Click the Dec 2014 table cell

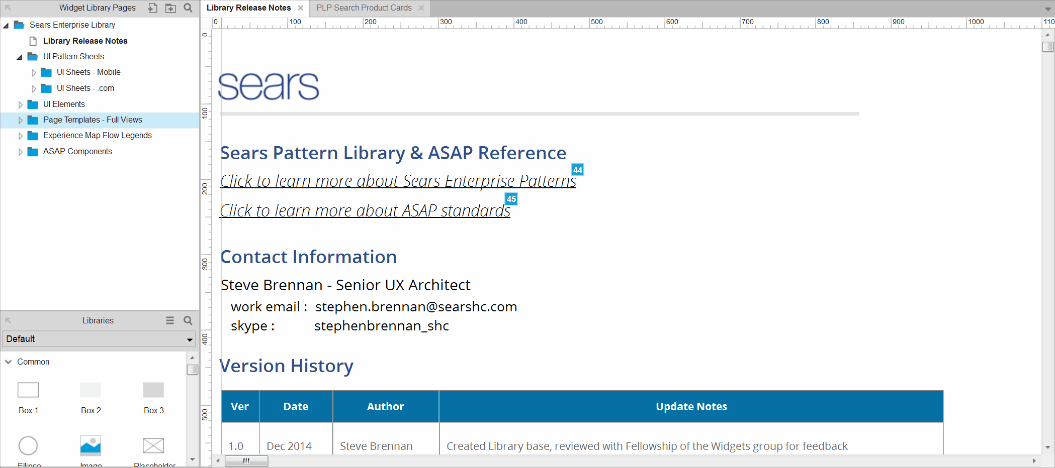[x=289, y=446]
